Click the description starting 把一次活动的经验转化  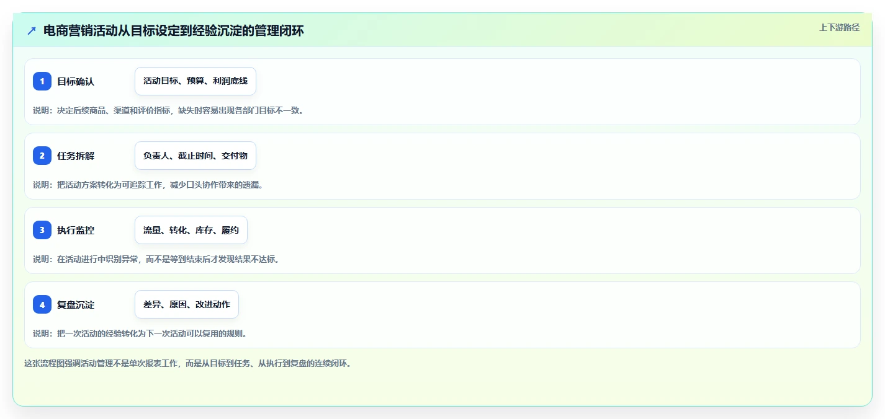[x=140, y=333]
